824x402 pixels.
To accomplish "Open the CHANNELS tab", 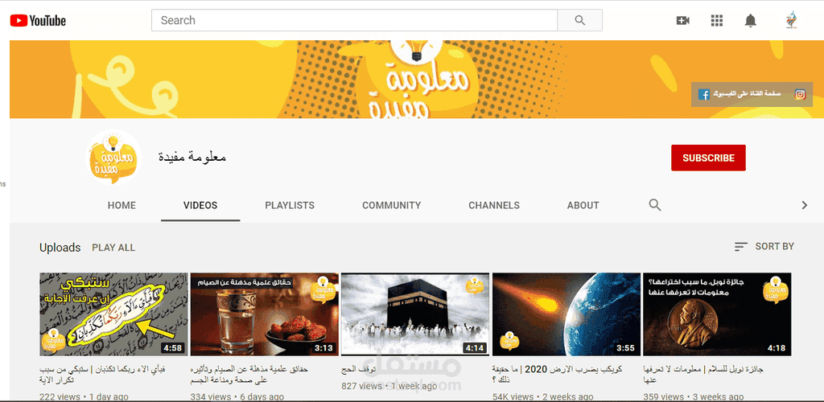I will pos(494,205).
